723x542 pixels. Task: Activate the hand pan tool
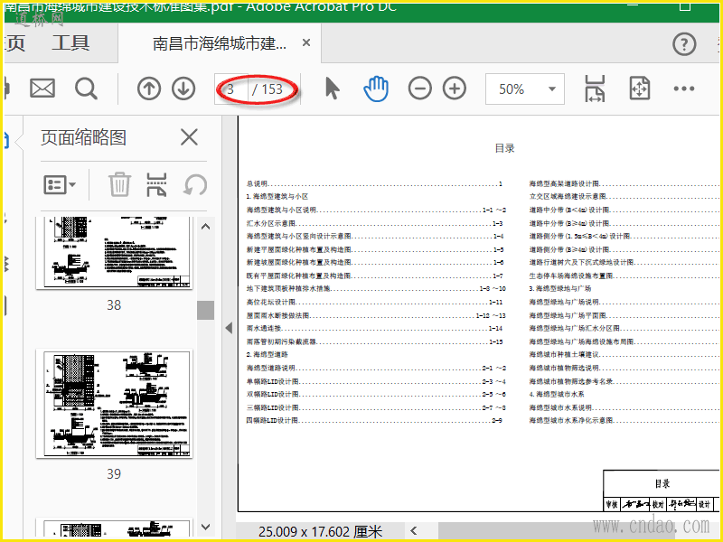click(x=376, y=89)
